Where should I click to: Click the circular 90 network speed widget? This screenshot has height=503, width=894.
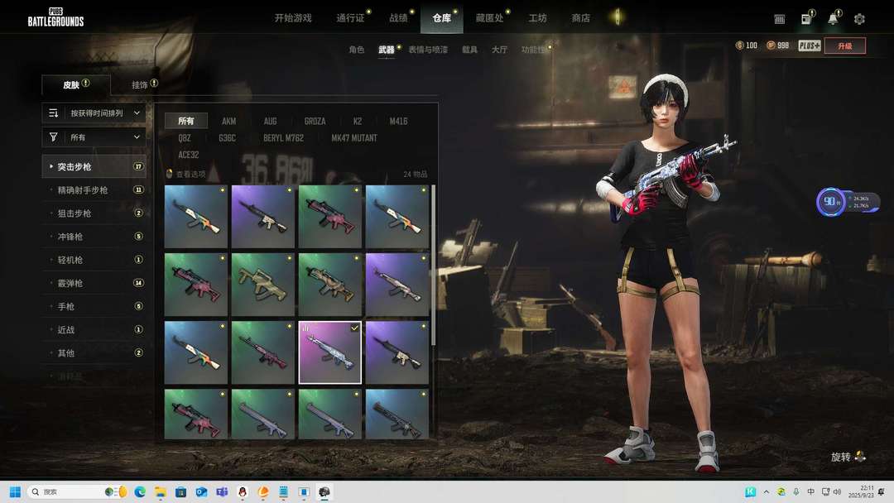pyautogui.click(x=830, y=202)
